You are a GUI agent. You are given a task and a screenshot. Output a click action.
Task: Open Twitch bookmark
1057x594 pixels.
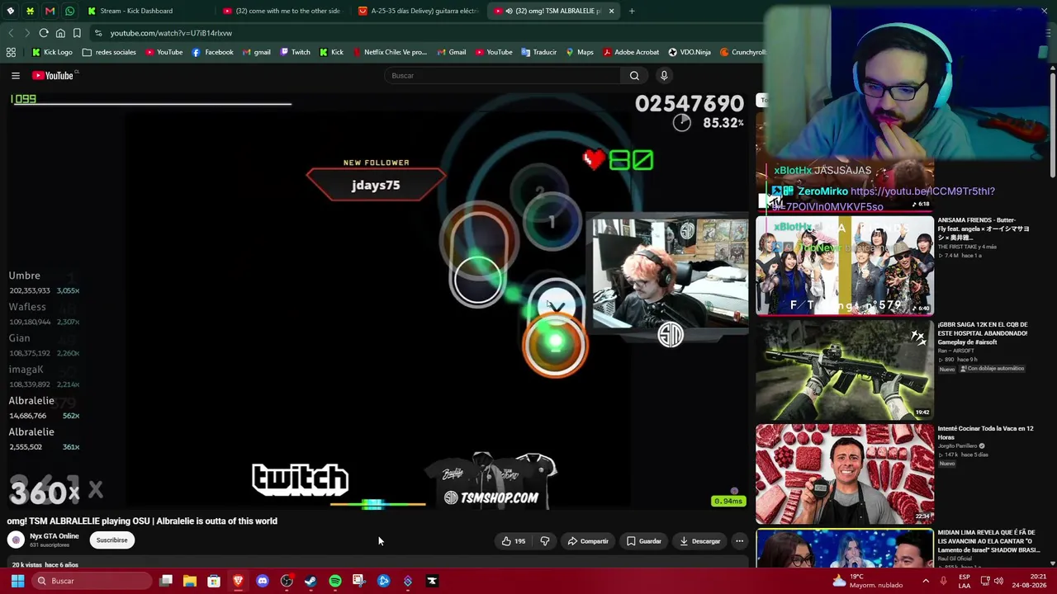295,52
